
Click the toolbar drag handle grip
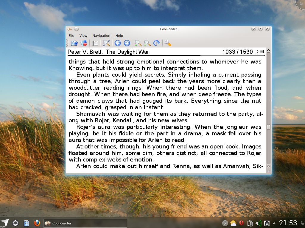coord(67,43)
